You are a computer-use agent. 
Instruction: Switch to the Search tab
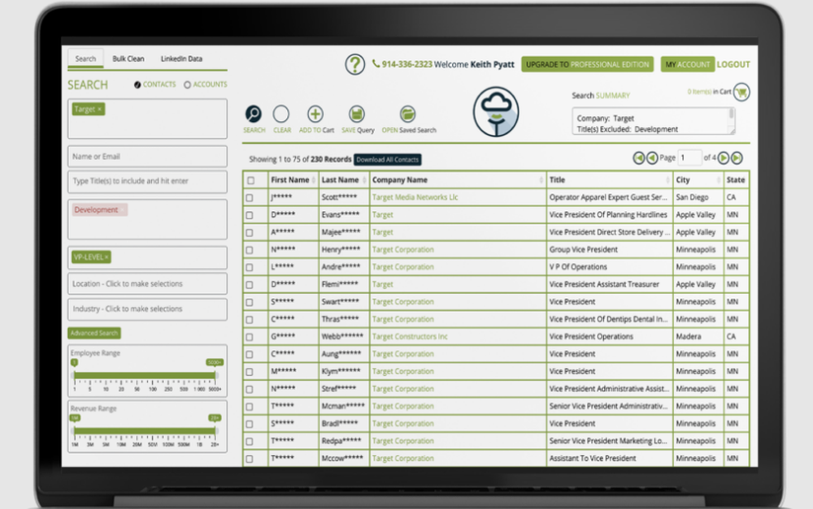85,58
